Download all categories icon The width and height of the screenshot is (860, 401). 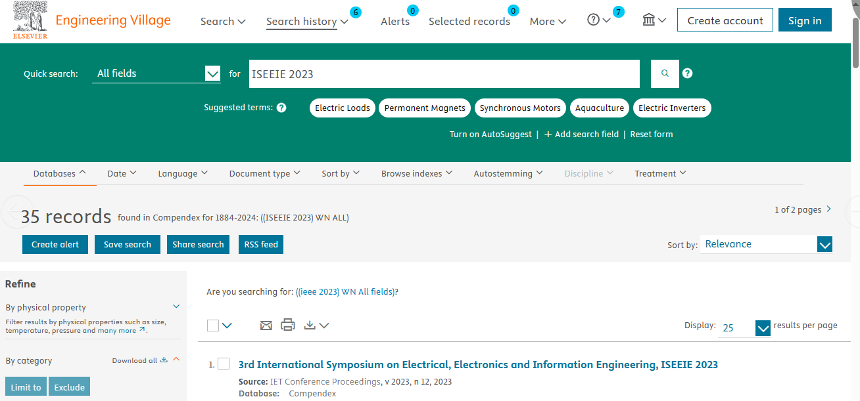164,360
